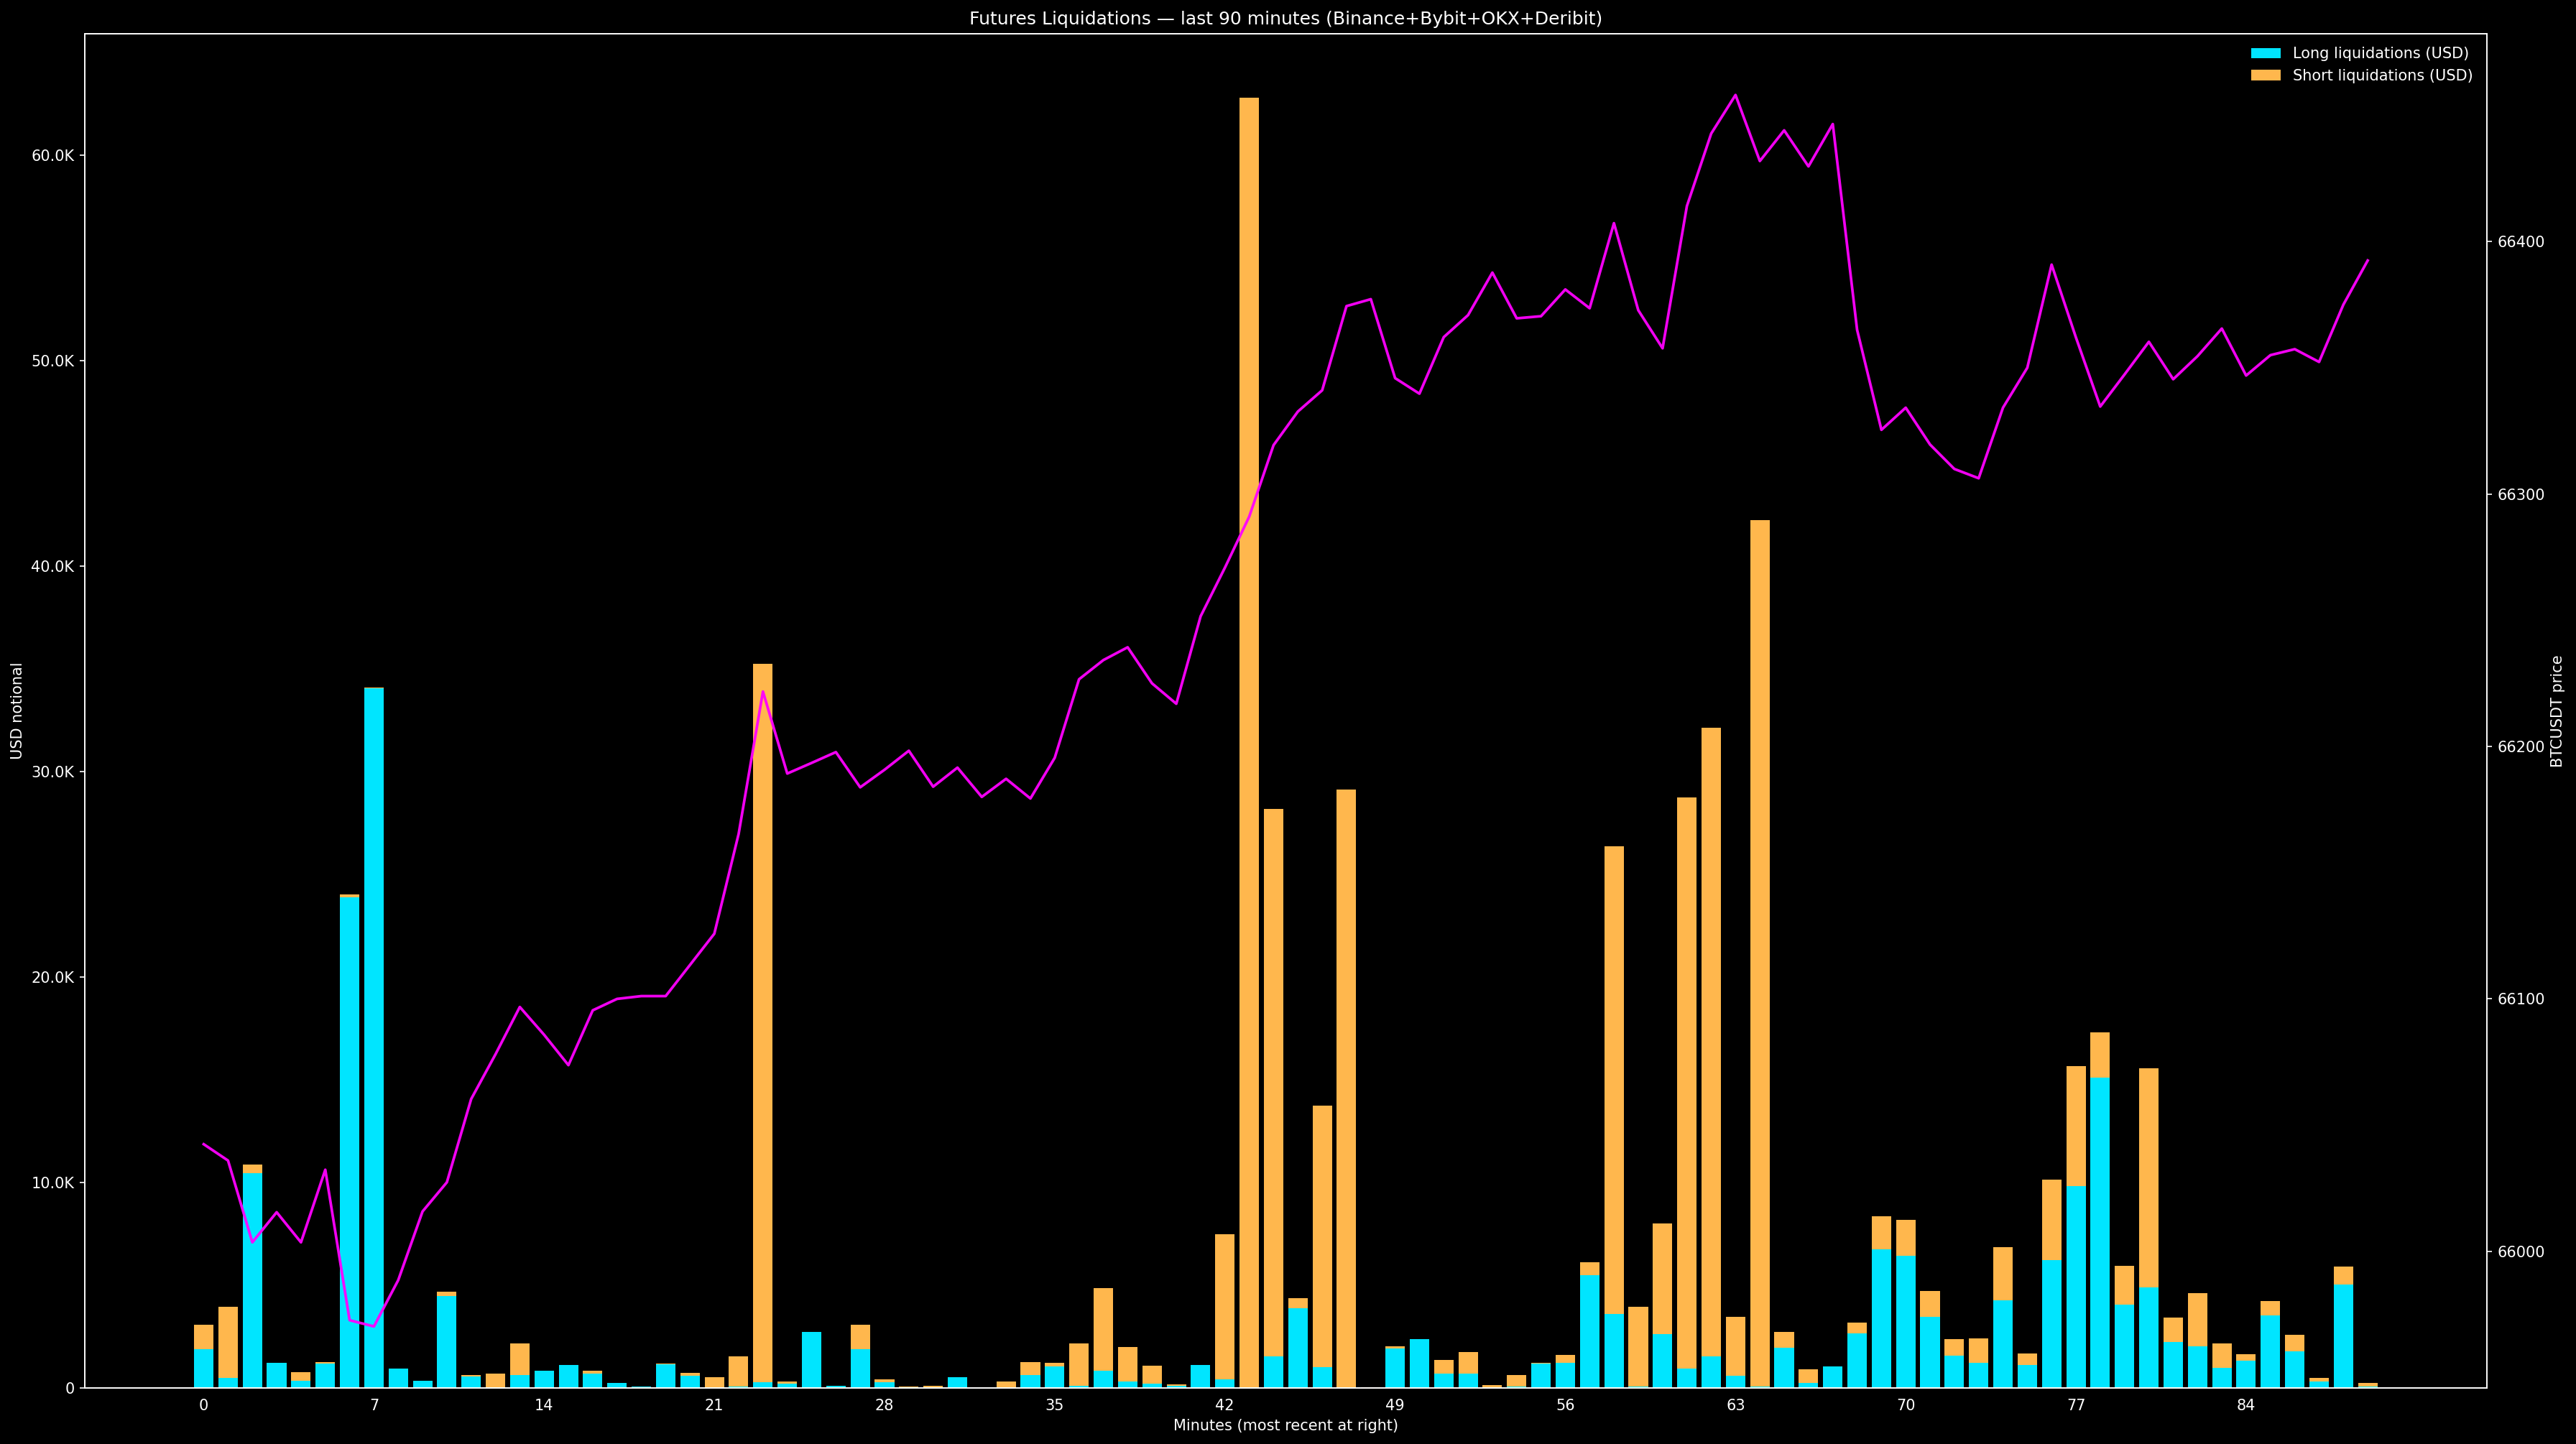Click the x-axis tick label 0
The image size is (2576, 1444).
[204, 1405]
